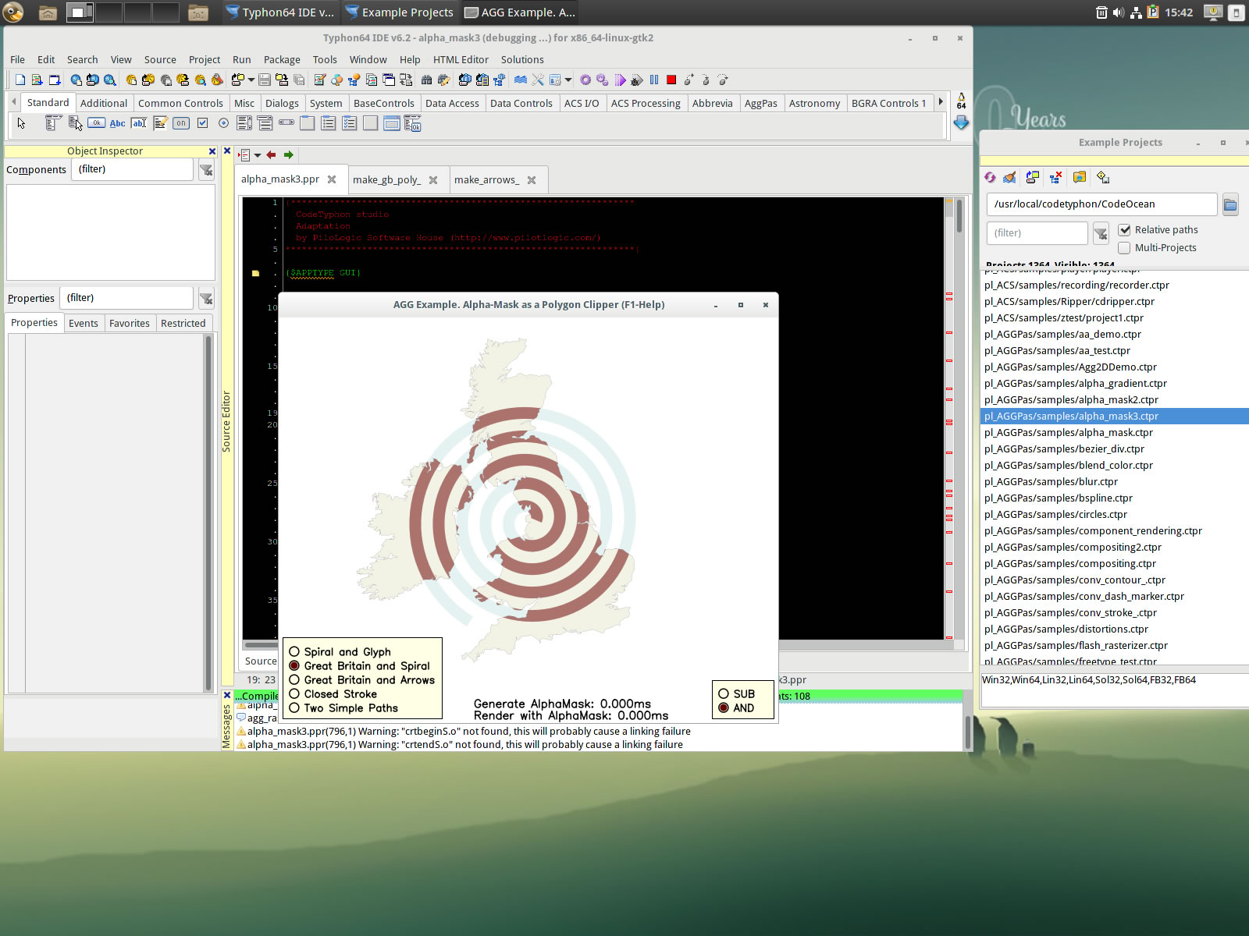Screen dimensions: 1249x936
Task: Click the Example Projects filter input field
Action: click(1037, 232)
